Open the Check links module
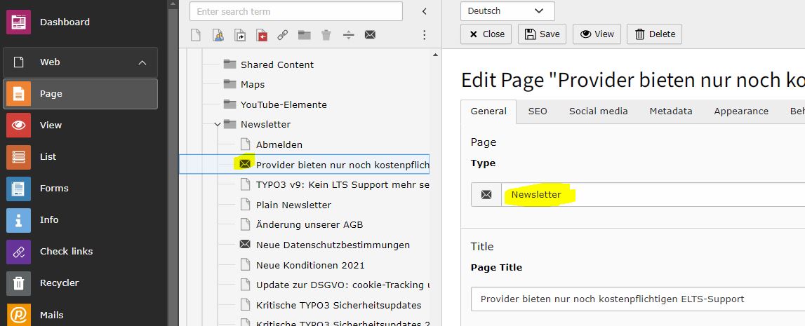Viewport: 805px width, 326px height. pyautogui.click(x=66, y=252)
